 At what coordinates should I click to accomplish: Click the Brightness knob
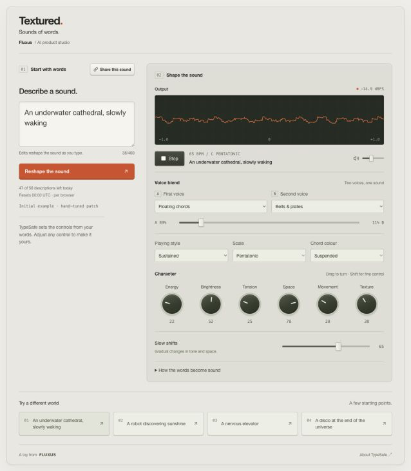[x=211, y=304]
